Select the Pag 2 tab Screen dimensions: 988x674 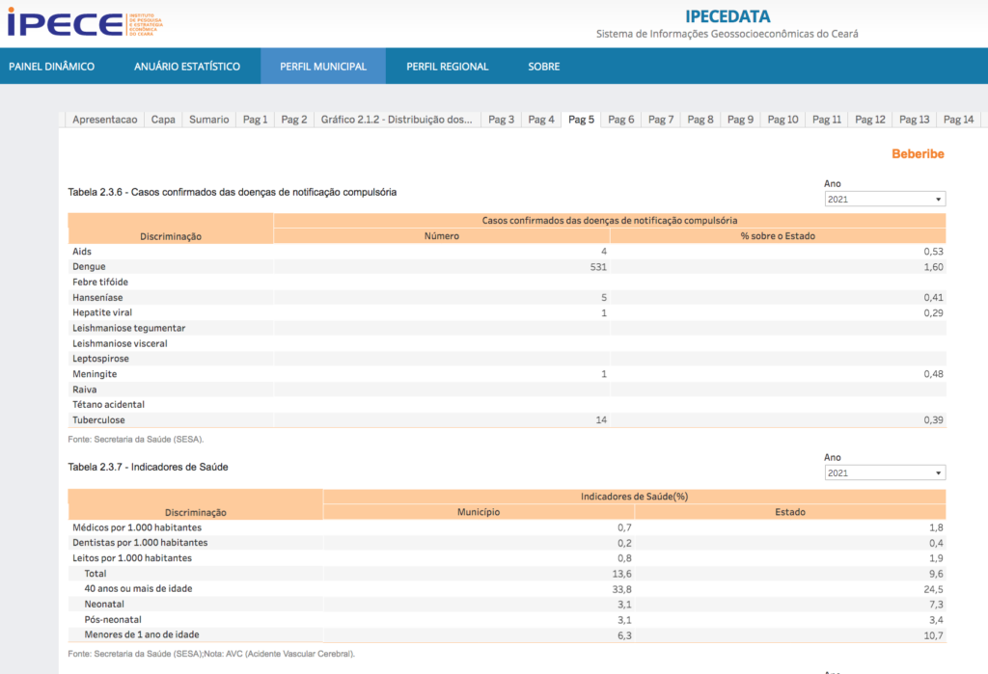click(x=294, y=120)
